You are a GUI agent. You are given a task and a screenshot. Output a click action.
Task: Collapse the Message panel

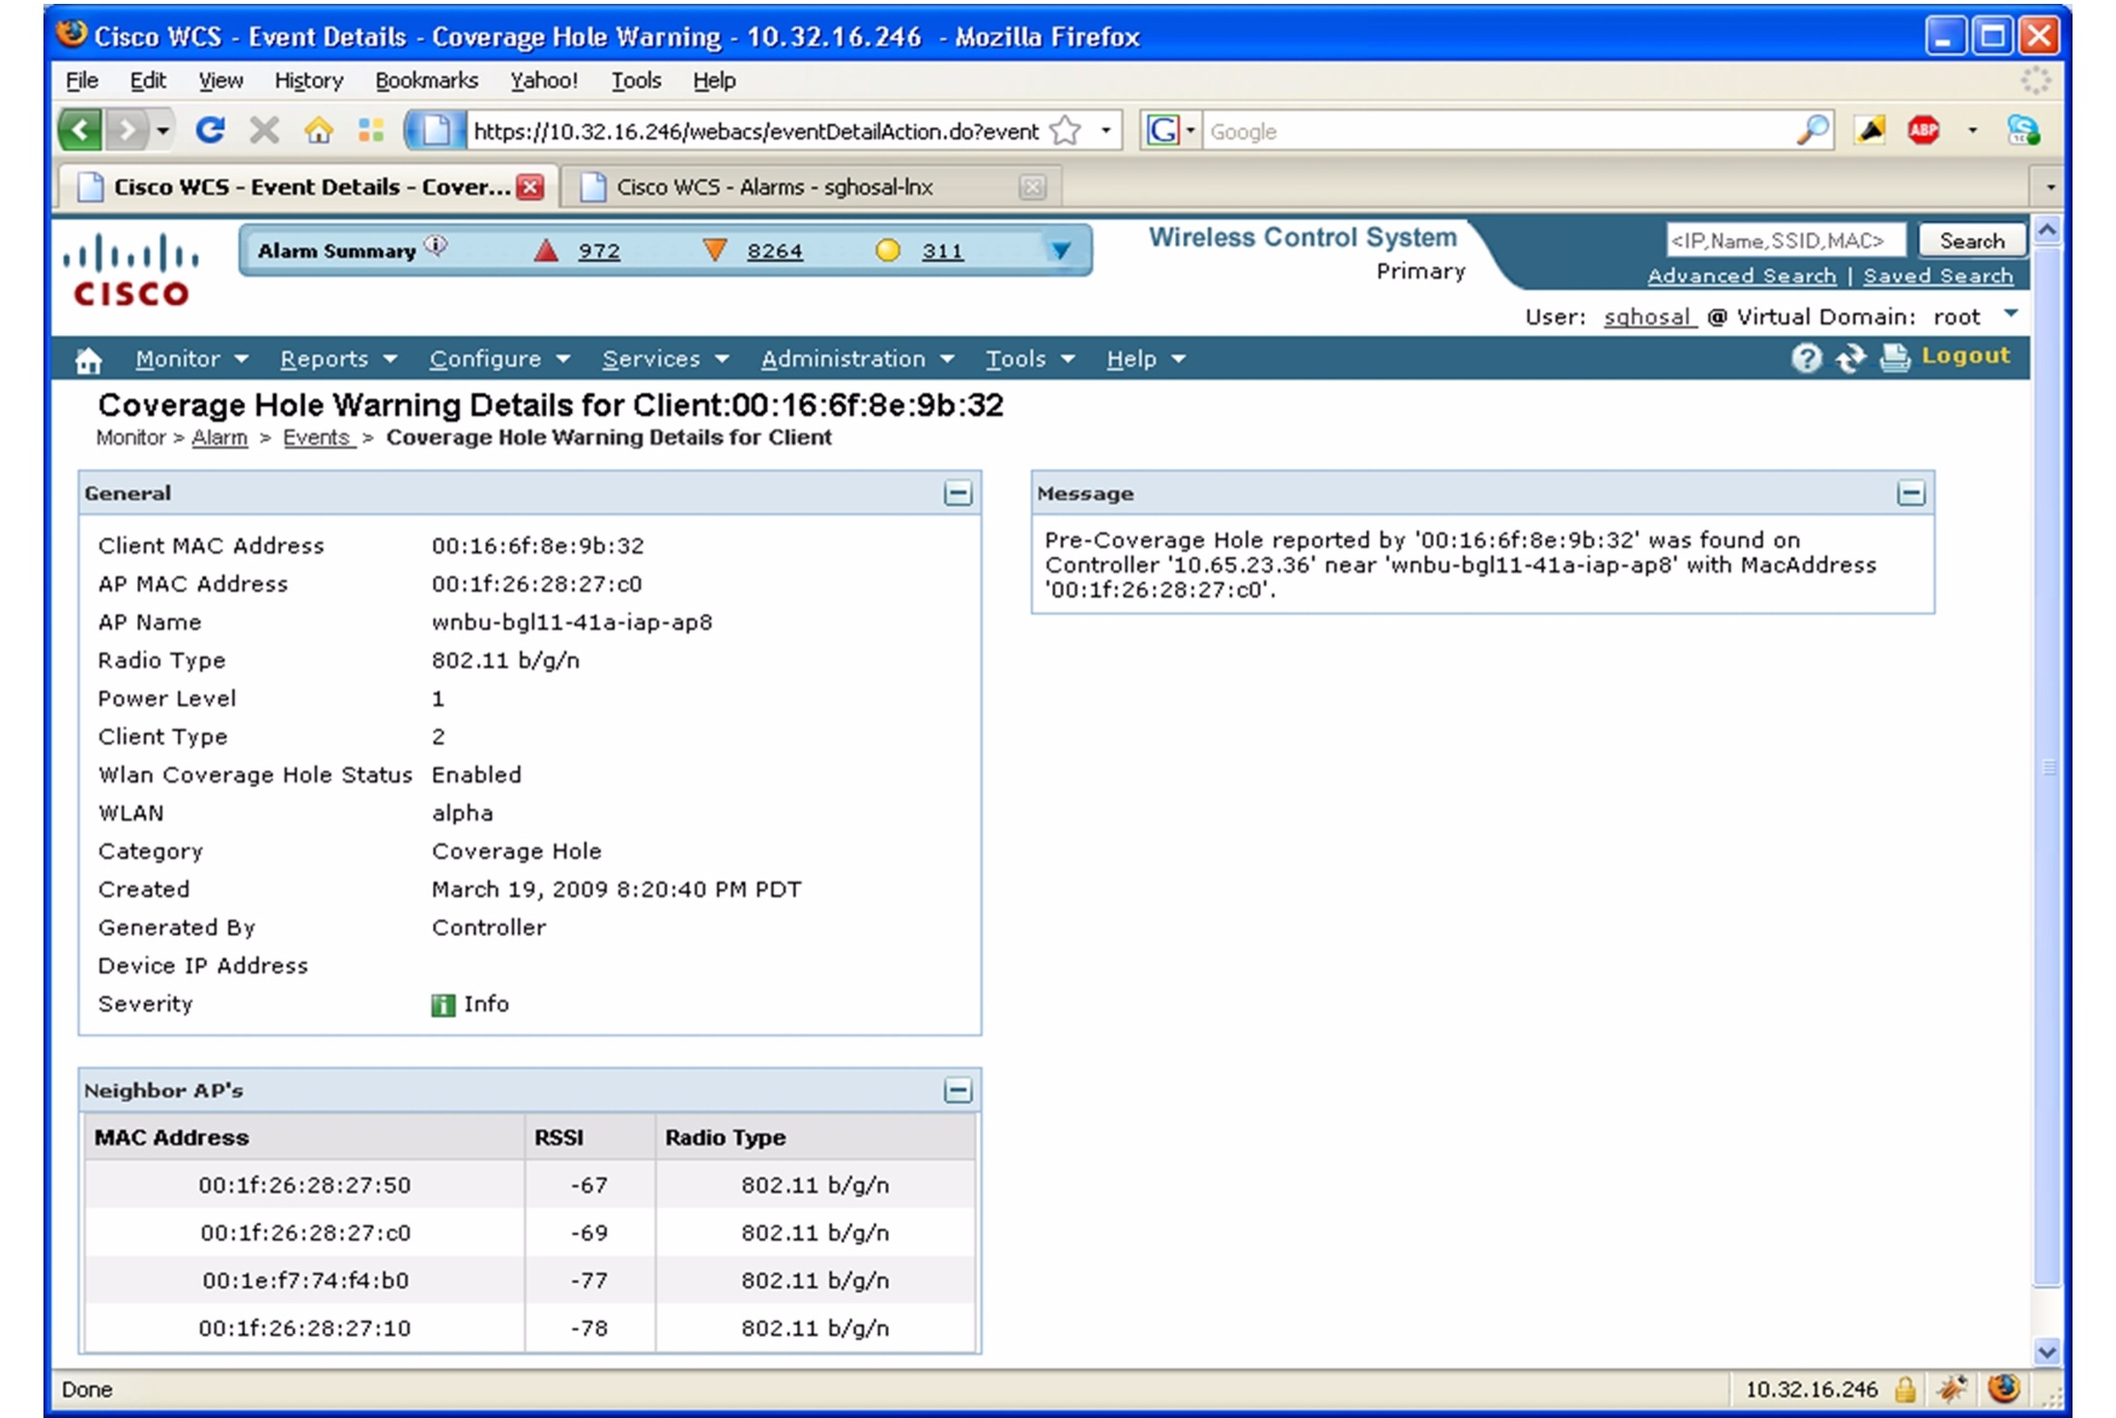click(x=1912, y=493)
